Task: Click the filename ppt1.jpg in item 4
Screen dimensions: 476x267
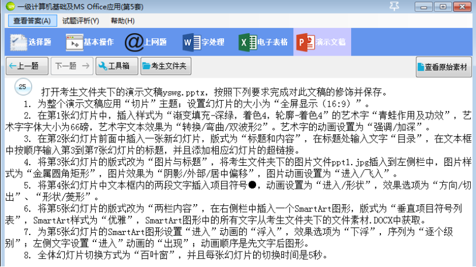Action: pos(350,162)
